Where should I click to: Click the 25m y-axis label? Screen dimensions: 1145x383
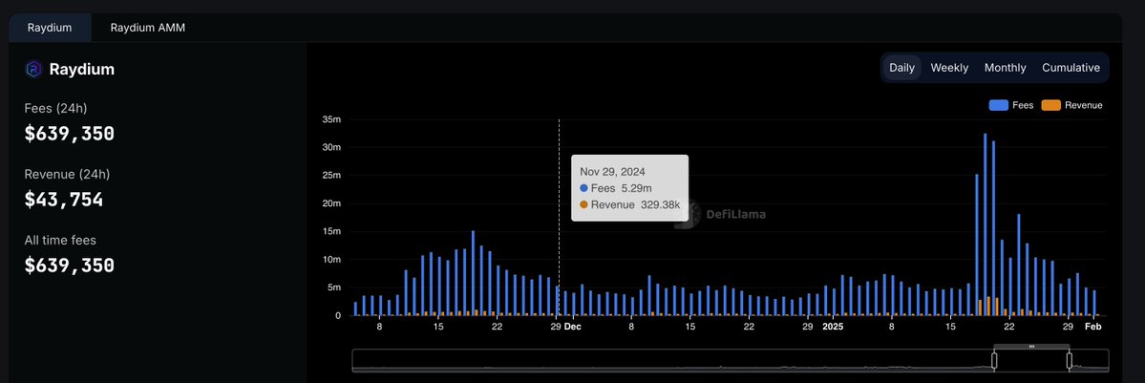(331, 176)
